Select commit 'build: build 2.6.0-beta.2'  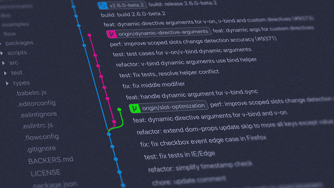pos(133,14)
